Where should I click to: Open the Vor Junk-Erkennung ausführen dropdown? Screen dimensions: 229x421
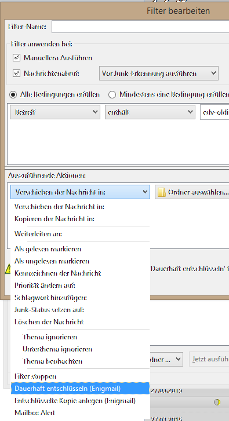pos(159,74)
